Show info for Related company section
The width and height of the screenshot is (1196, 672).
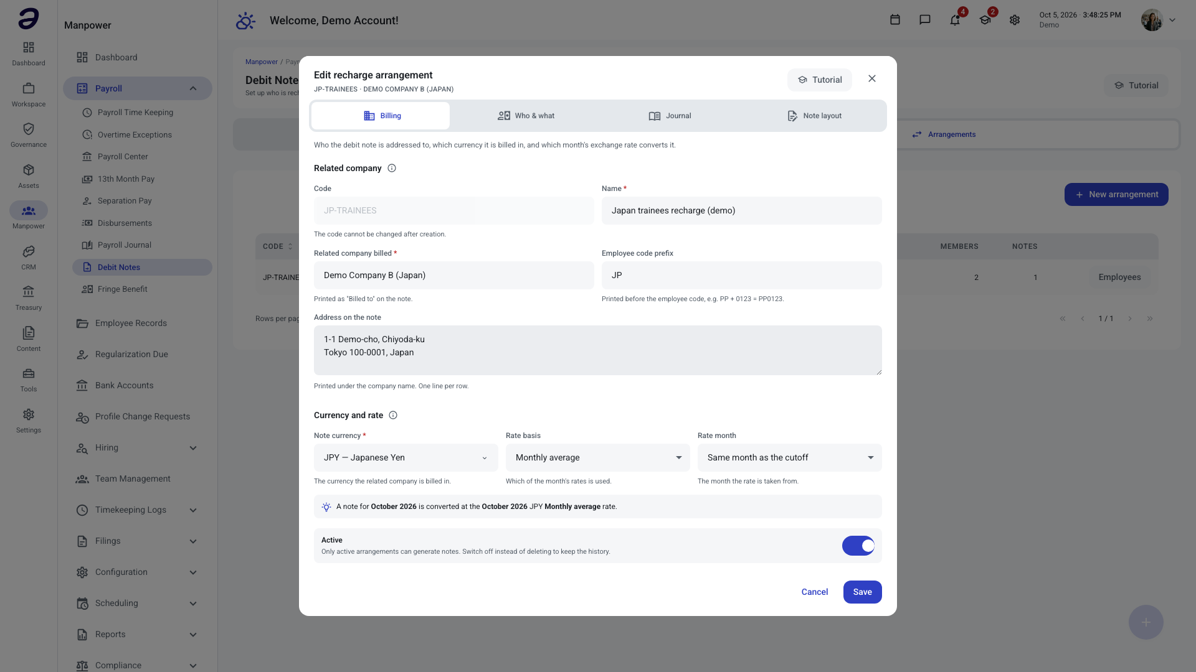pyautogui.click(x=392, y=168)
